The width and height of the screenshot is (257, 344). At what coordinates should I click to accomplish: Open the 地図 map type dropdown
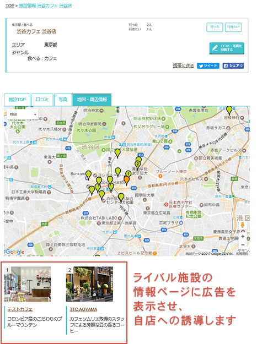pyautogui.click(x=23, y=114)
